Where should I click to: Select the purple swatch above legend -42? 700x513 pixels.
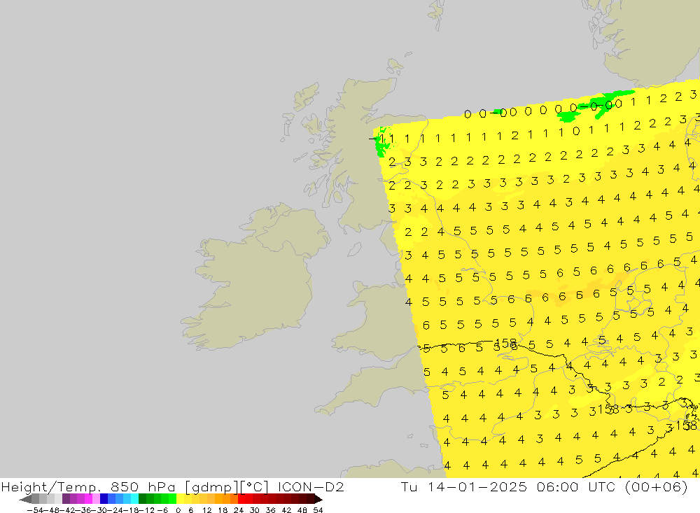(66, 499)
